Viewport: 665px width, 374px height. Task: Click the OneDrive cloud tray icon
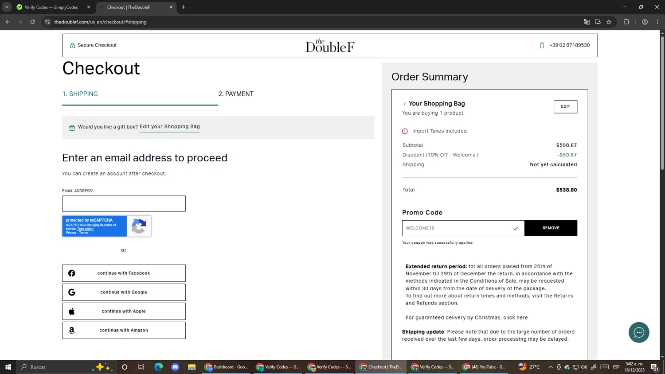pyautogui.click(x=567, y=367)
